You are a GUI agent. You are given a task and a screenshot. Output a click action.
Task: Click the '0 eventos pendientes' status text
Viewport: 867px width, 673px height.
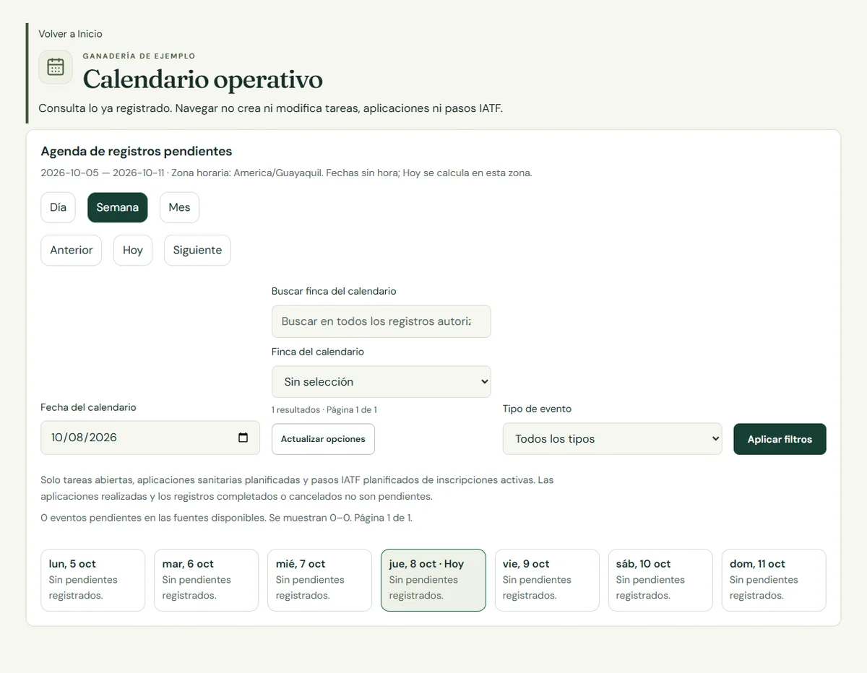tap(226, 518)
